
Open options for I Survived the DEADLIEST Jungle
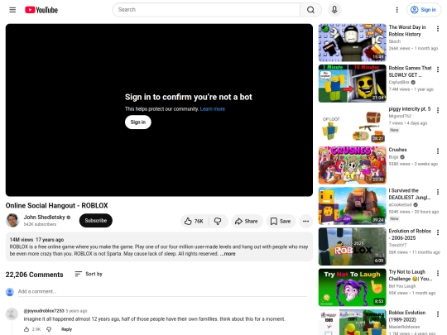438,192
